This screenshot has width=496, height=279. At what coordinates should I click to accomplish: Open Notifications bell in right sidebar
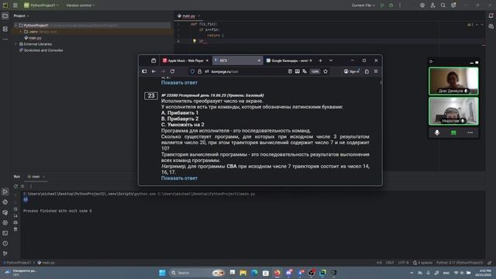click(491, 15)
